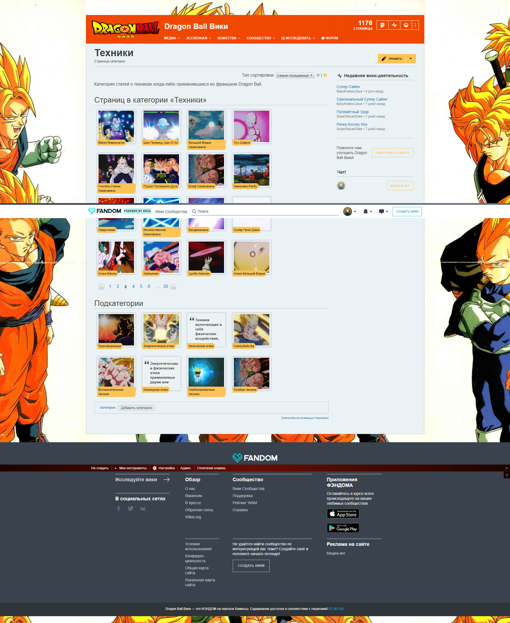Click СОЗДАТЬ ВИКИ button in footer
The width and height of the screenshot is (510, 623).
pos(251,565)
